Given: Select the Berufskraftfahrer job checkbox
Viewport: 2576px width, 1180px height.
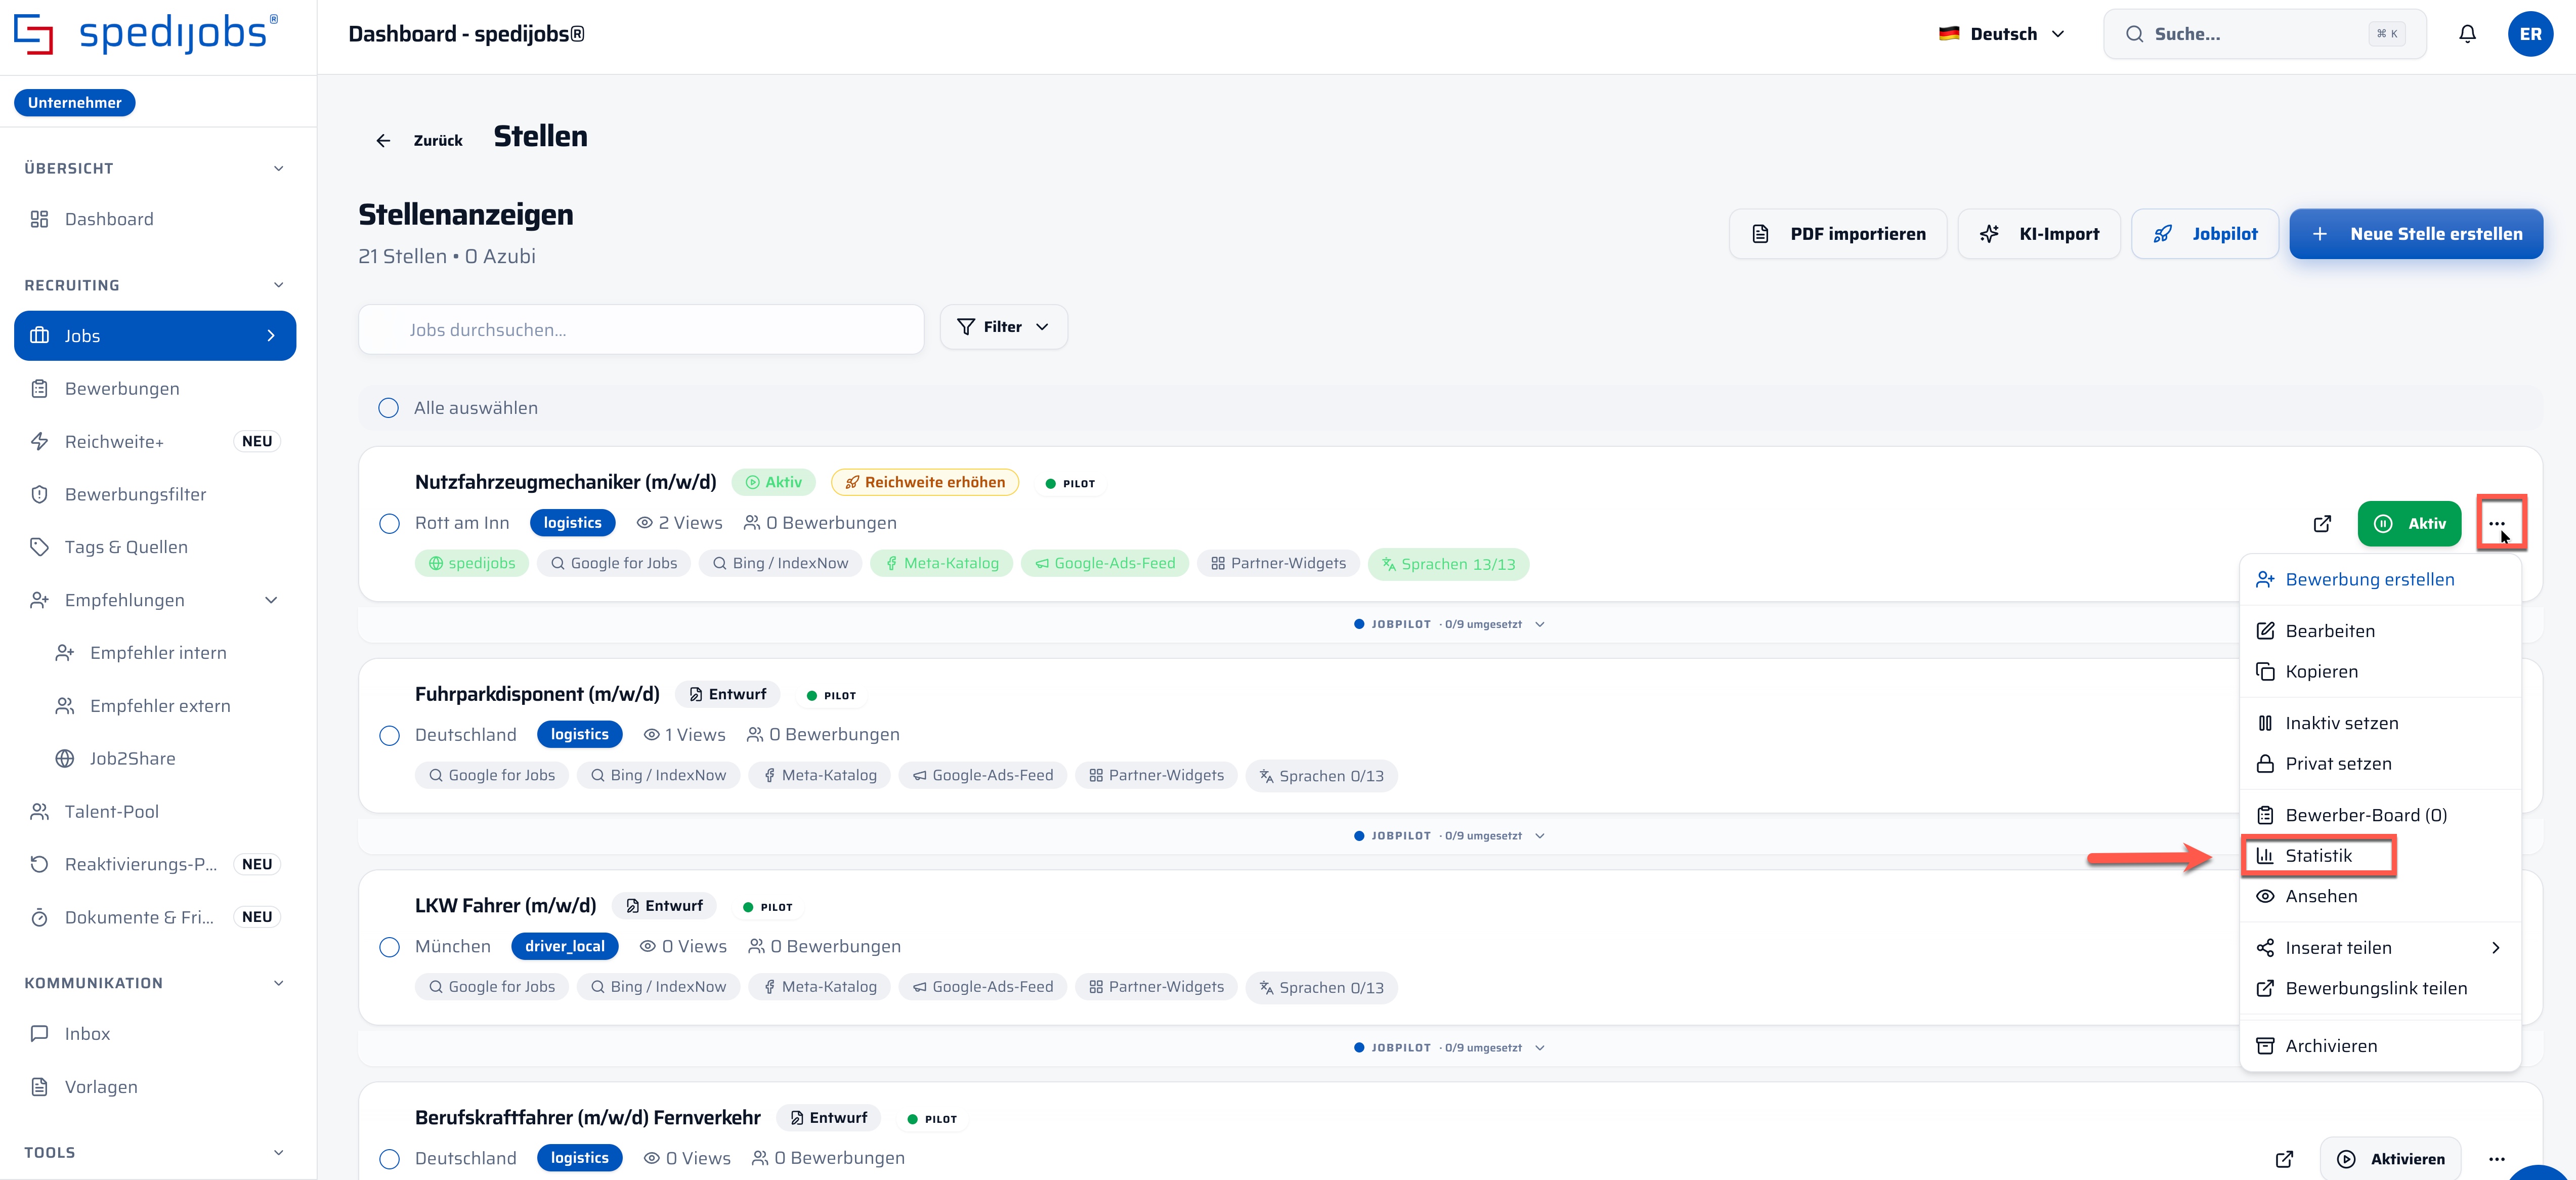Looking at the screenshot, I should (390, 1159).
